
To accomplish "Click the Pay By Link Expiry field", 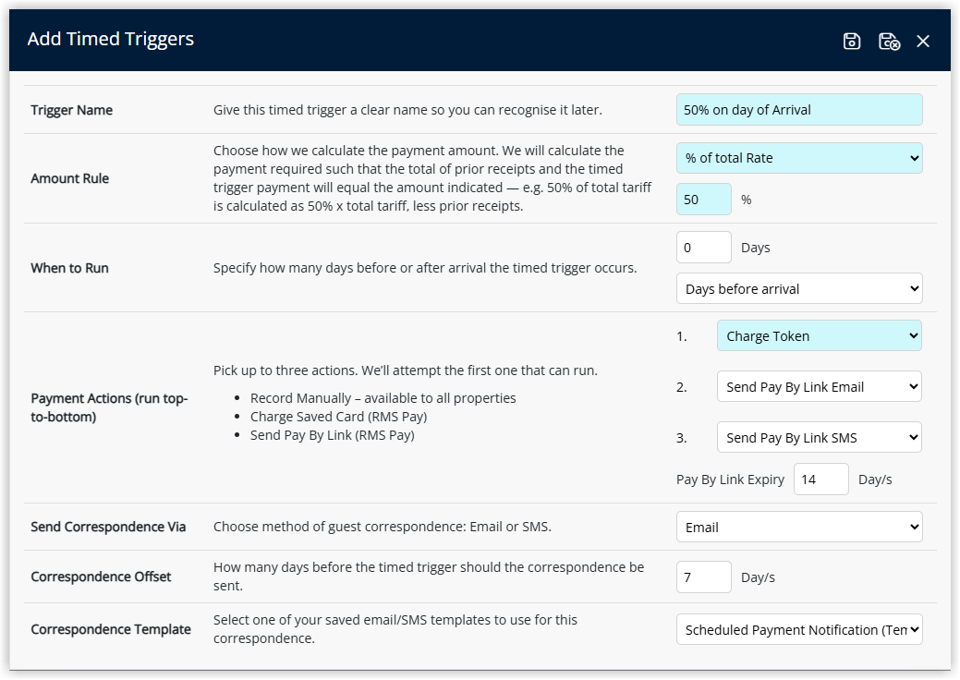I will [x=821, y=479].
